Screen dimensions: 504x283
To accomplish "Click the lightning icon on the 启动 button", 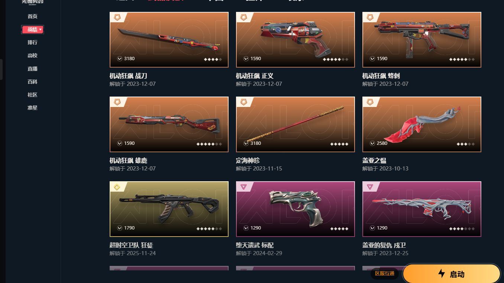I will tap(442, 274).
